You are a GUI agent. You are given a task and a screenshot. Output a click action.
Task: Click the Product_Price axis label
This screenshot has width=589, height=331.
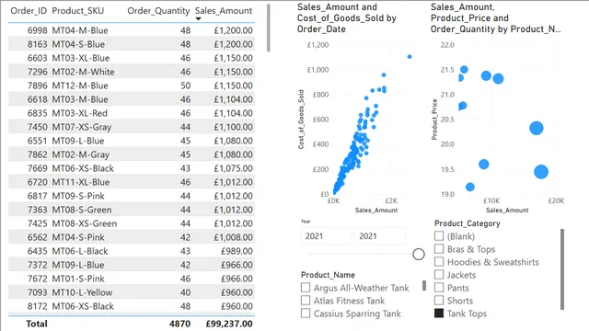[434, 120]
